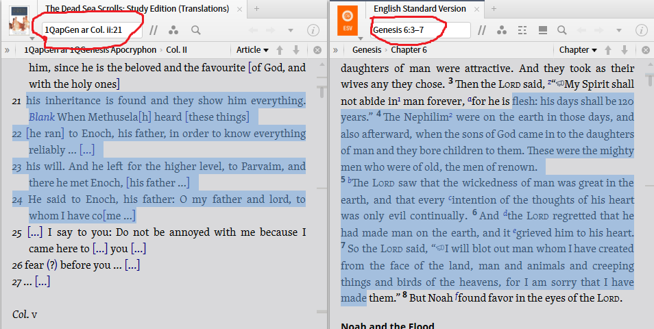Select the Chapter 6 breadcrumb

click(x=409, y=50)
